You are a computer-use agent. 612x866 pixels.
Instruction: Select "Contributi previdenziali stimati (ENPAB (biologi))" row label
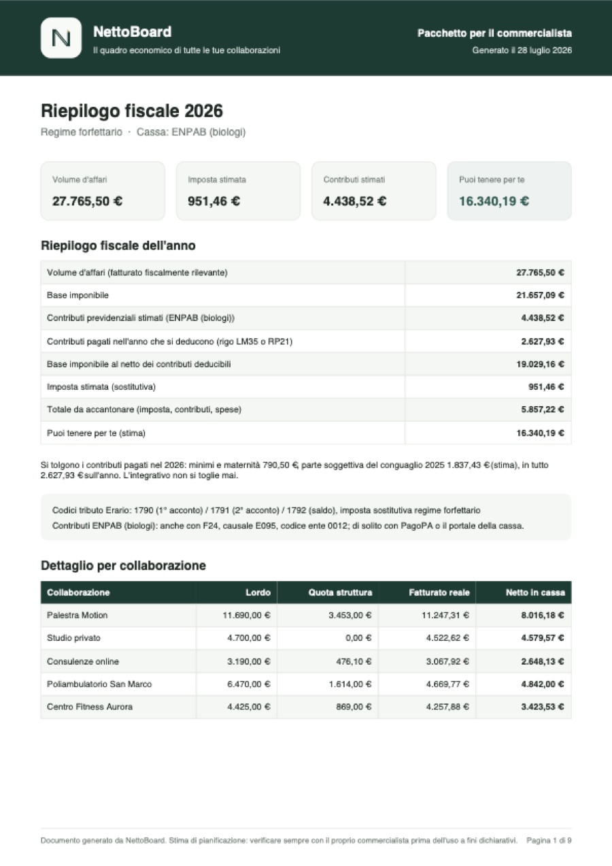[141, 318]
